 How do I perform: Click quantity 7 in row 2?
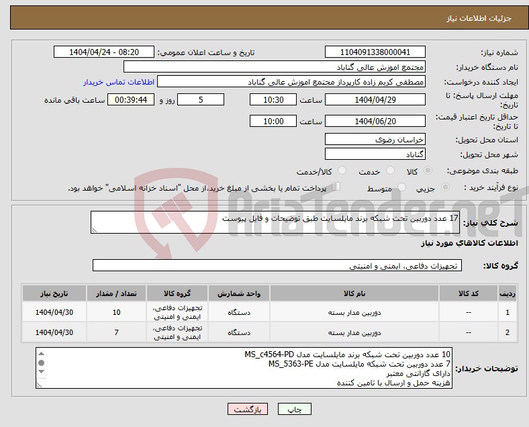[x=116, y=332]
